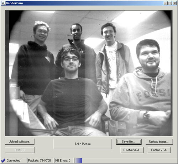Click the greyed-out Quit OS button

click(x=20, y=150)
